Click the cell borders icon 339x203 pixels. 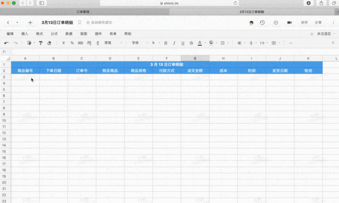tap(222, 43)
